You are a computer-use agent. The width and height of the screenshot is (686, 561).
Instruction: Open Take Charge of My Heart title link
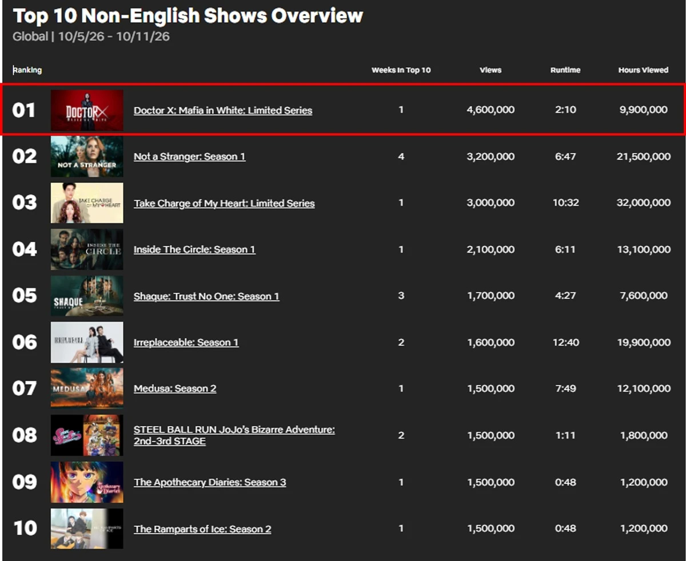pyautogui.click(x=224, y=203)
